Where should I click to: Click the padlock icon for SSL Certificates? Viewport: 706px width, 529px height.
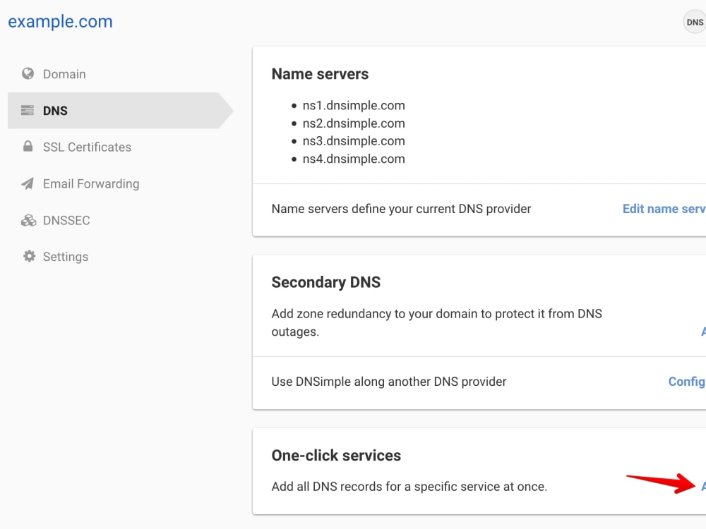tap(28, 147)
